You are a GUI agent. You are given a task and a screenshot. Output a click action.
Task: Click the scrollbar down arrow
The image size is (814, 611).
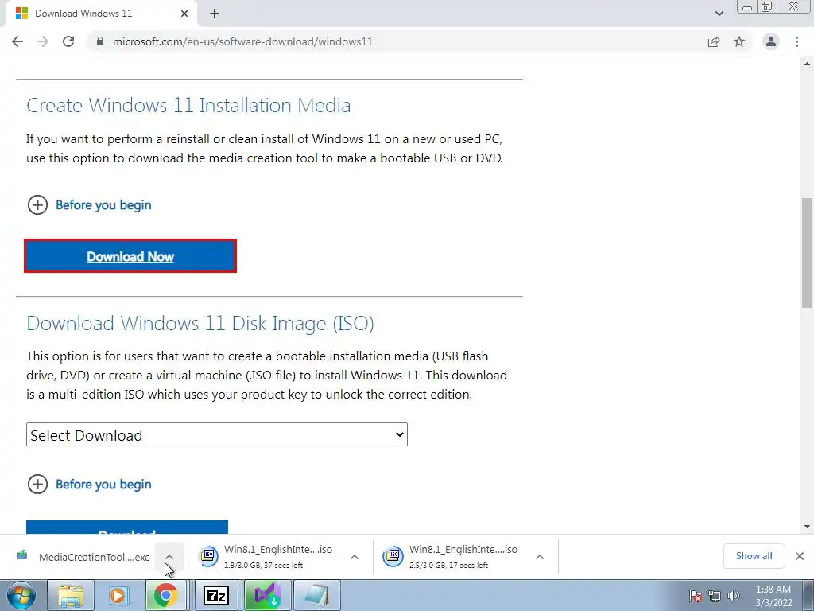click(808, 527)
